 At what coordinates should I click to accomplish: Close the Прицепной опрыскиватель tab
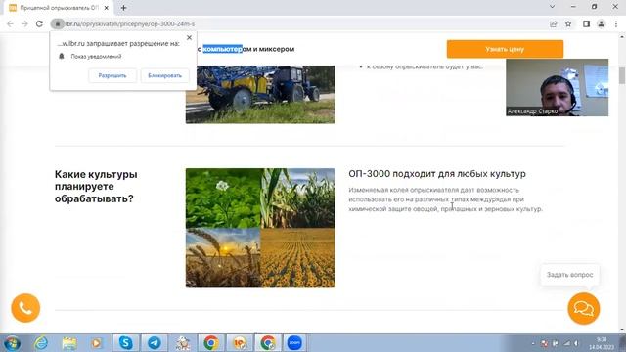coord(107,8)
